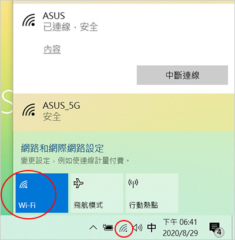The height and width of the screenshot is (240, 235).
Task: Open the volume speaker icon
Action: pos(137,228)
